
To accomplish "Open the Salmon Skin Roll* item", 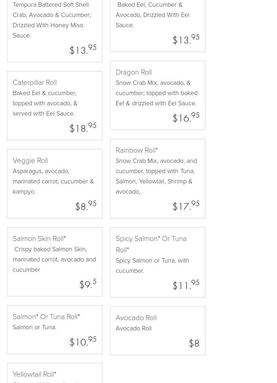I will [39, 238].
